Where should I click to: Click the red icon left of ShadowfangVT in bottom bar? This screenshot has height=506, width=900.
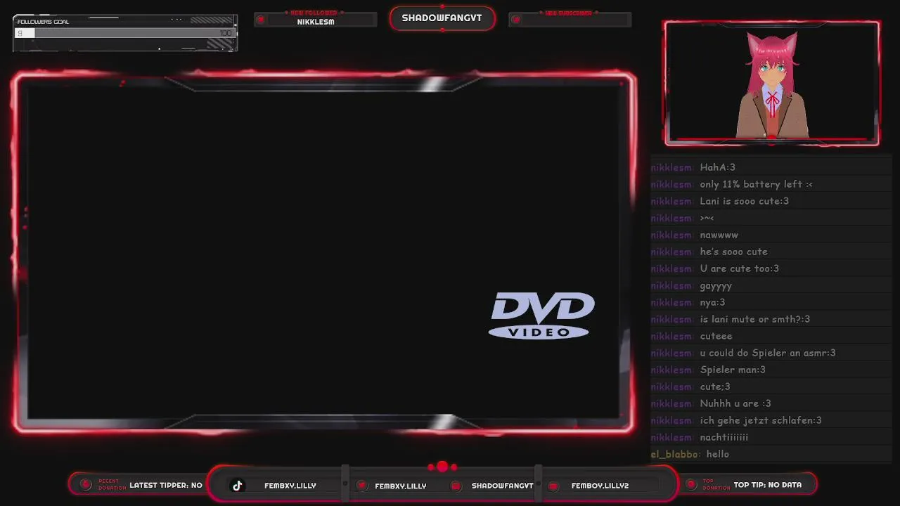coord(456,486)
